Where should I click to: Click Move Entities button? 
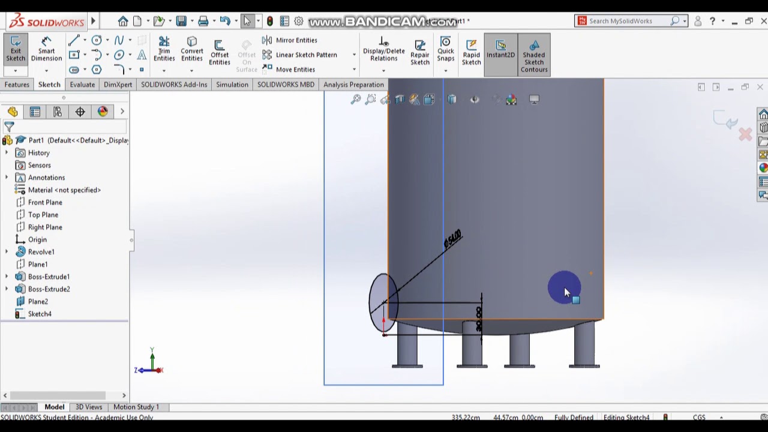(x=289, y=70)
